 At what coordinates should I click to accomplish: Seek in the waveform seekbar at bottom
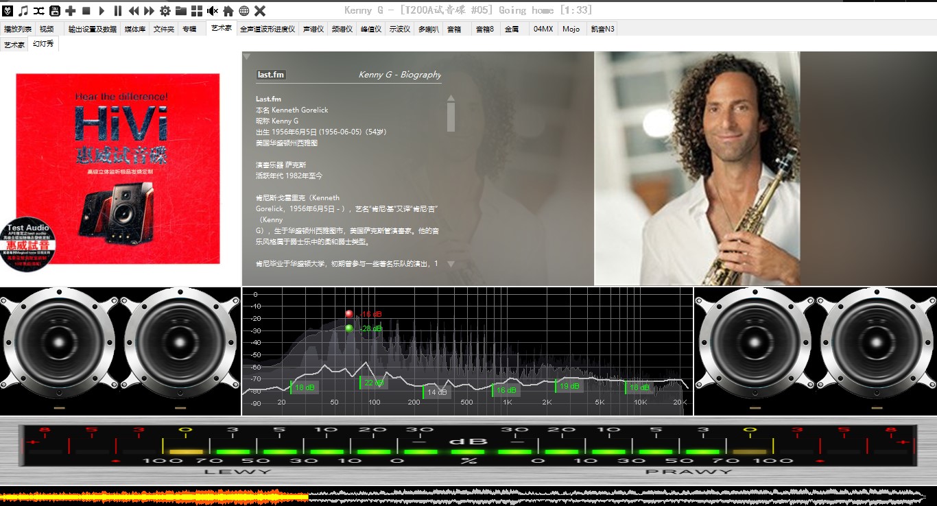[x=468, y=496]
